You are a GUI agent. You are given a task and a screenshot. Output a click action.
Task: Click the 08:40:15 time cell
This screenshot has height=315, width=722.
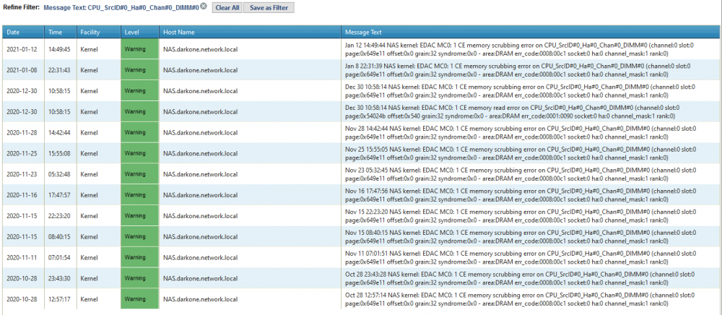point(59,237)
